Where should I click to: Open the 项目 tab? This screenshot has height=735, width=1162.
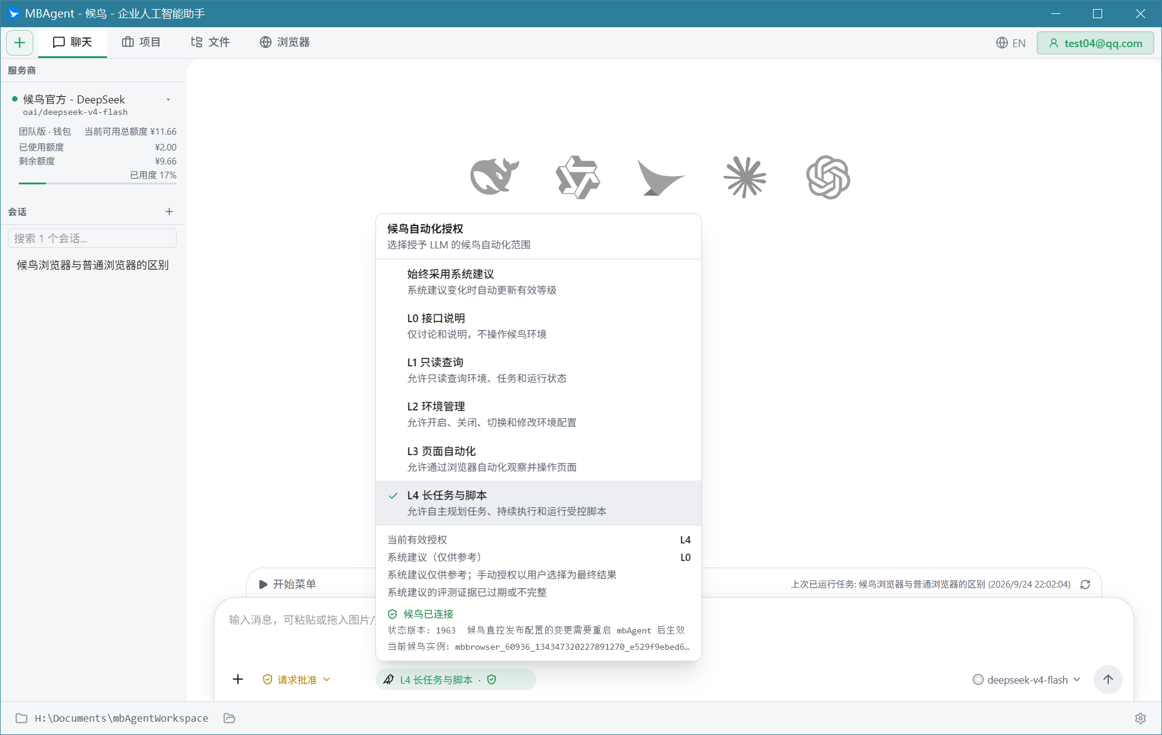(x=141, y=42)
